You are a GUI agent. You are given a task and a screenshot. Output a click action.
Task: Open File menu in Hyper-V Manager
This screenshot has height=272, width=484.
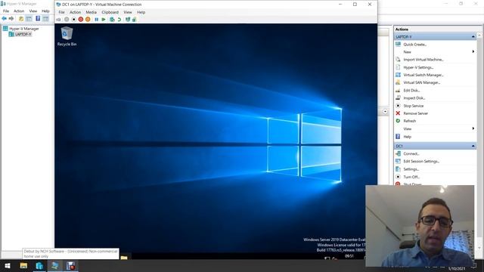[x=6, y=11]
